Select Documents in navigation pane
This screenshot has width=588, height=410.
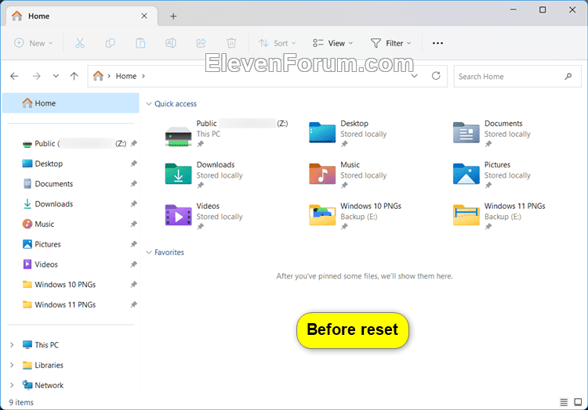tap(71, 184)
